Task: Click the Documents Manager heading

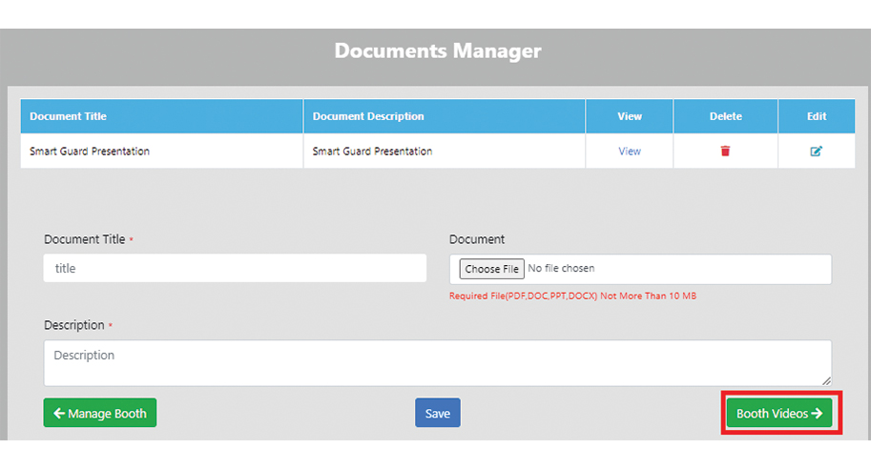Action: (x=437, y=51)
